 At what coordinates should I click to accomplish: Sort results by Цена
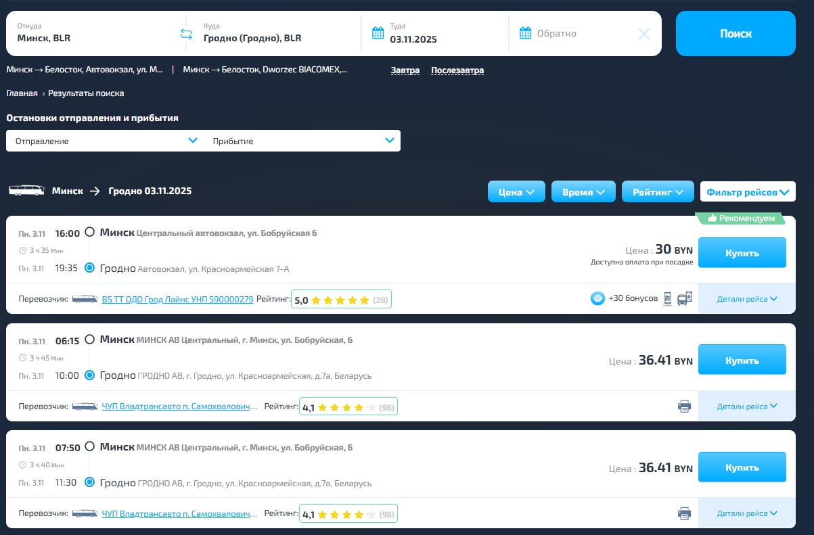[516, 192]
